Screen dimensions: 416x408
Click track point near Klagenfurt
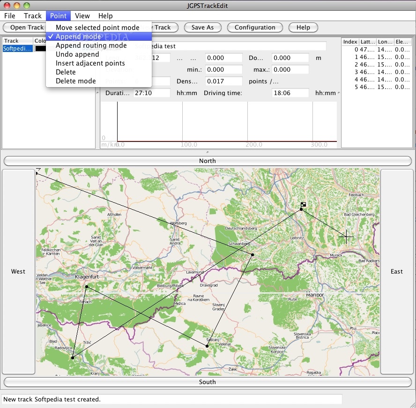(x=87, y=287)
